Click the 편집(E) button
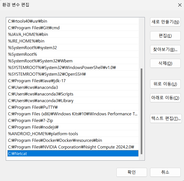 165,36
